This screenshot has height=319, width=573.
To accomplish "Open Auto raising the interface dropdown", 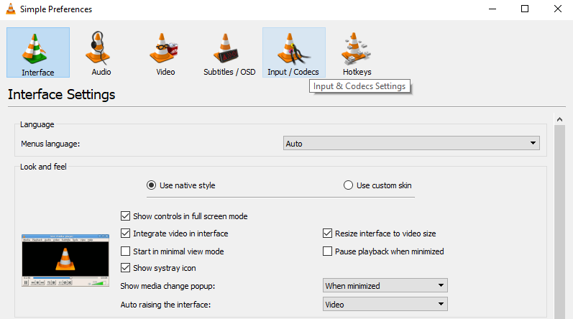I will [x=385, y=304].
